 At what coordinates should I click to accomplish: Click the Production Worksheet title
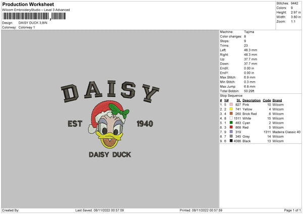28,4
